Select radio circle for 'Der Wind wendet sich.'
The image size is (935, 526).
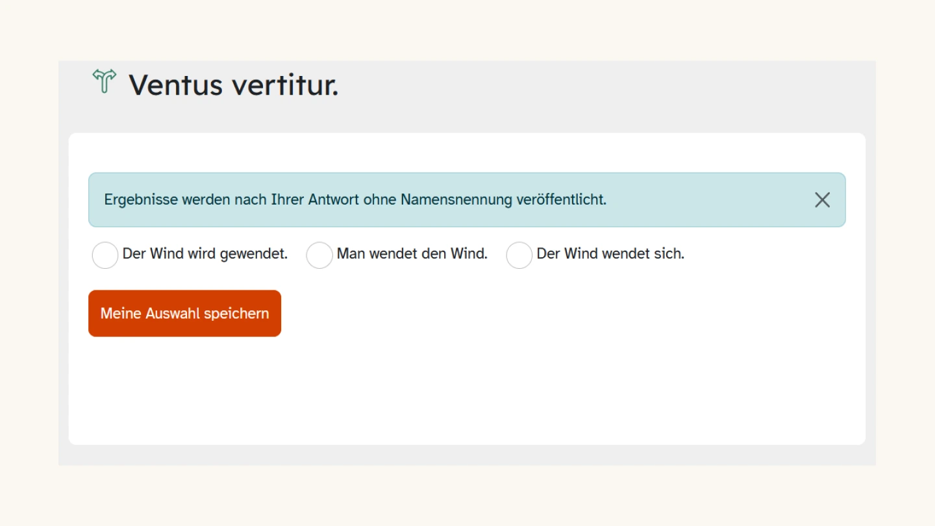tap(519, 255)
